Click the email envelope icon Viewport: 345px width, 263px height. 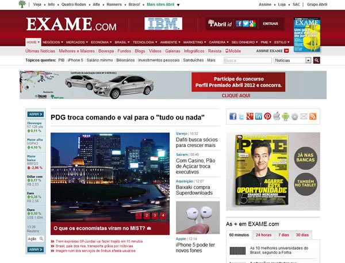304,116
